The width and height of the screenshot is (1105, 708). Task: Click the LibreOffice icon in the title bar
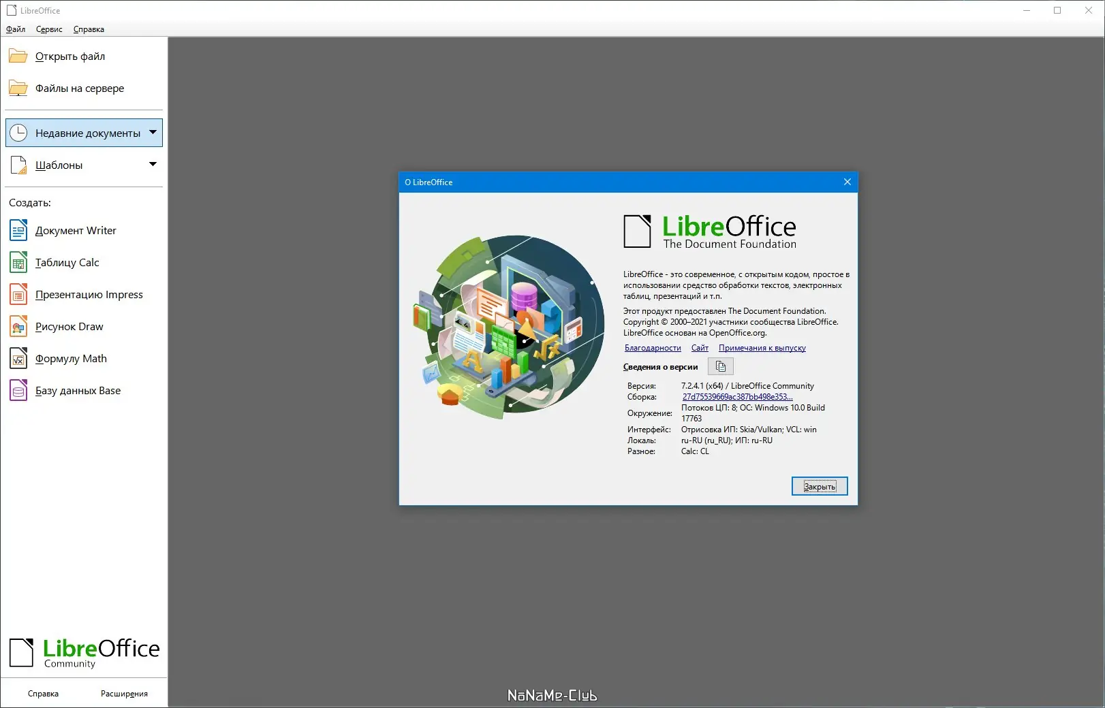pos(11,10)
